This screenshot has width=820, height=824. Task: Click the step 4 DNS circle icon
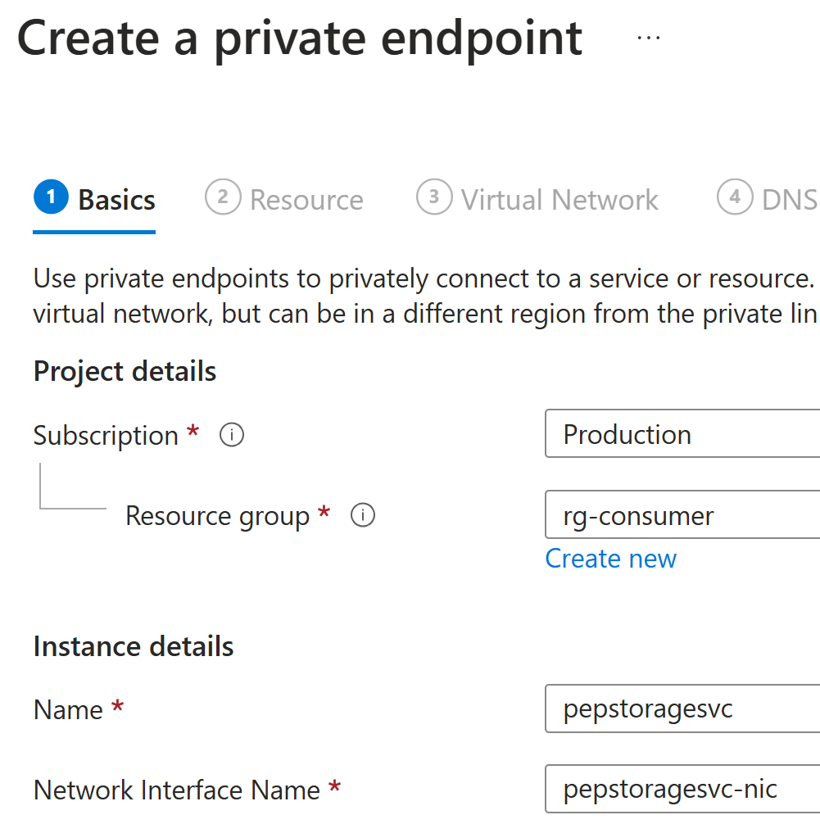735,197
